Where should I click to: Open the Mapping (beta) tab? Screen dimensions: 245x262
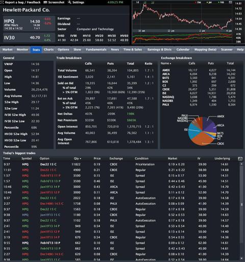(205, 50)
